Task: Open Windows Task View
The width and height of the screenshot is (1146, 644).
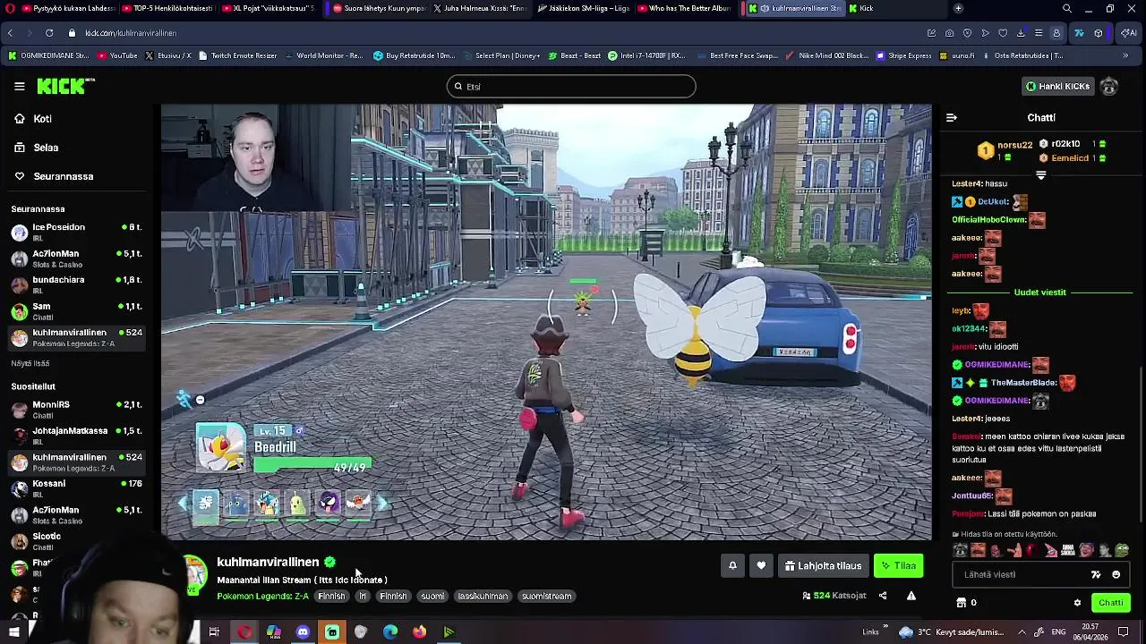Action: [214, 632]
